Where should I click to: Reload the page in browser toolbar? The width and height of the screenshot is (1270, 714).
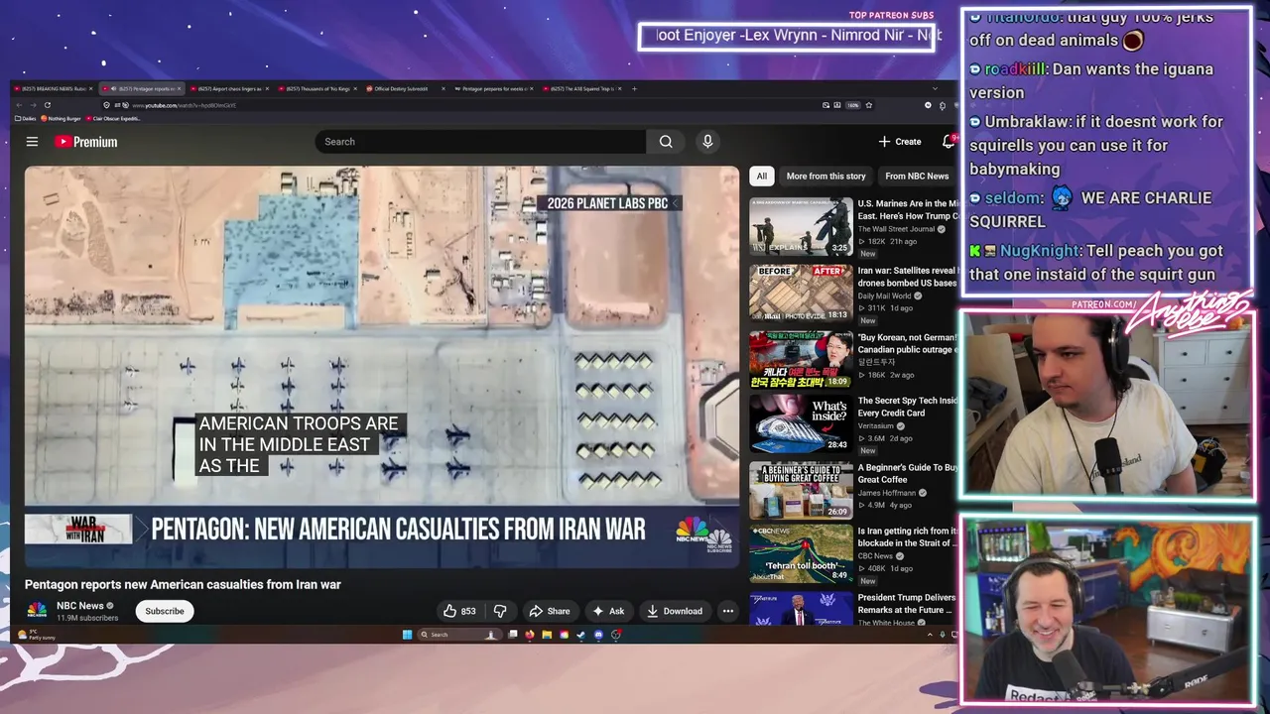(x=48, y=105)
